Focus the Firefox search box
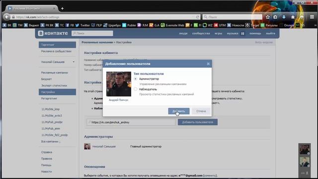This screenshot has height=179, width=318. 233,17
